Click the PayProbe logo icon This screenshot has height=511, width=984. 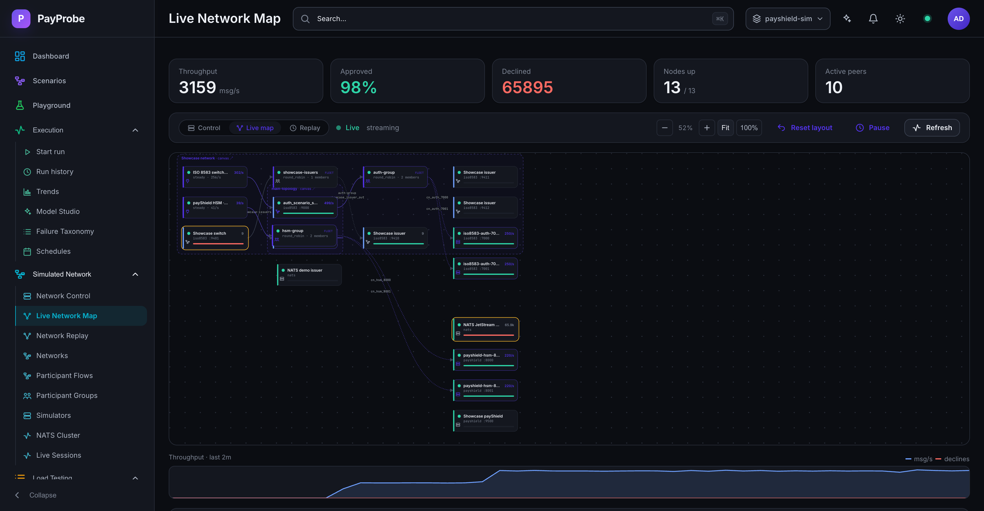tap(21, 18)
